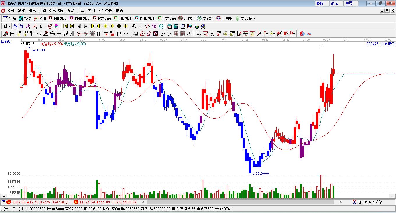Click the 客服 customer service button
The image size is (396, 213).
click(x=322, y=3)
